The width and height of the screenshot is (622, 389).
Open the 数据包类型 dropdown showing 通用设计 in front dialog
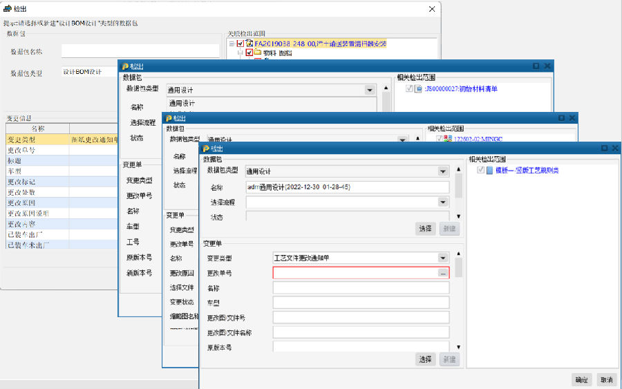coord(442,171)
